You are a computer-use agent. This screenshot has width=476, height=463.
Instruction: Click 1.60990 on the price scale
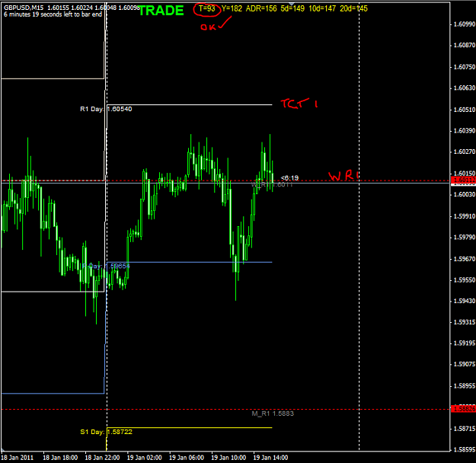pos(464,24)
